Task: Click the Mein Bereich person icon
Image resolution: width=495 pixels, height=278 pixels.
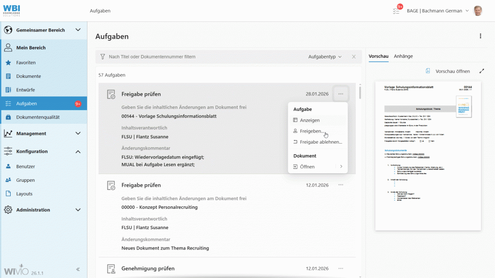Action: [8, 48]
